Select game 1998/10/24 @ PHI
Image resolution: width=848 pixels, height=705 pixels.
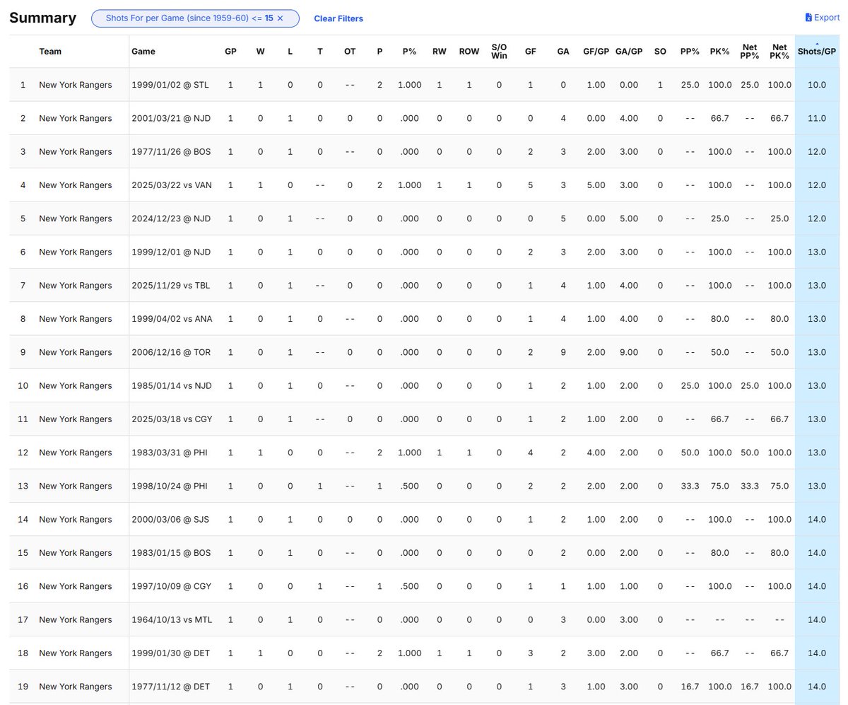tap(170, 486)
